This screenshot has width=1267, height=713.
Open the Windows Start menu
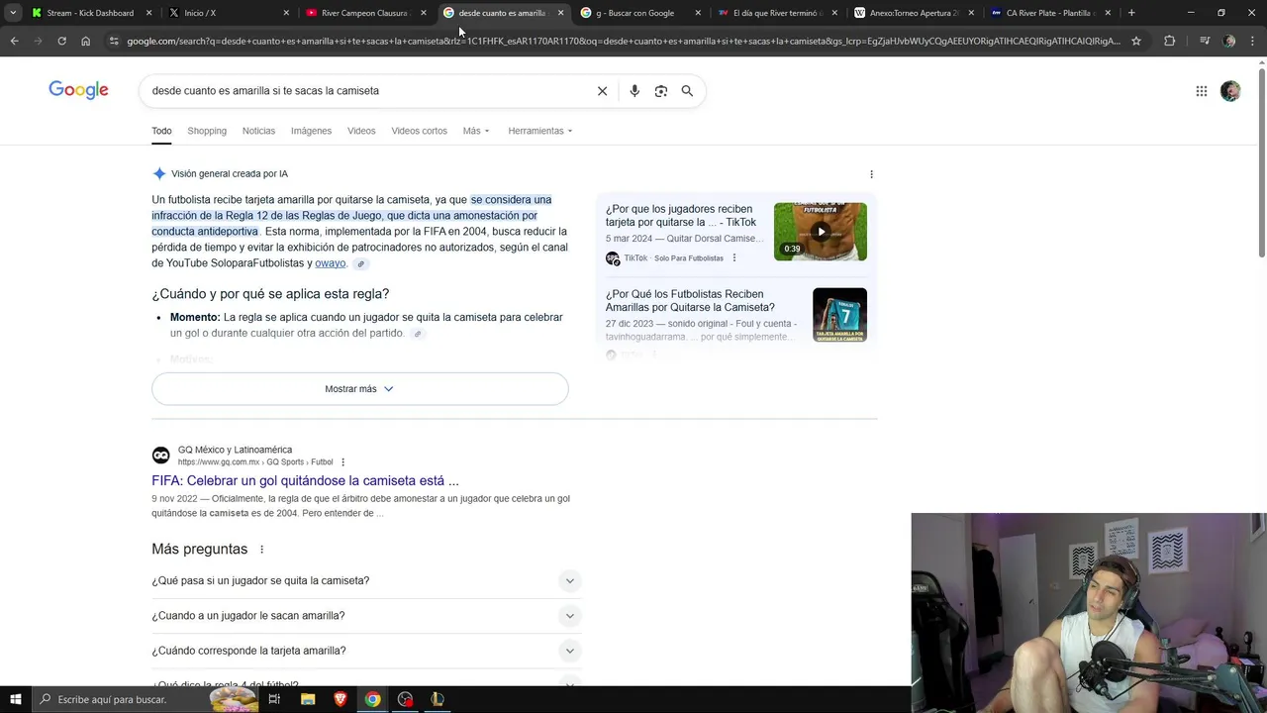pos(15,699)
